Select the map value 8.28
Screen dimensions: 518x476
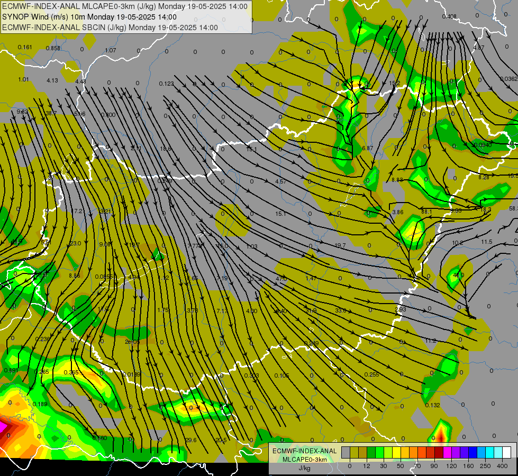[484, 177]
